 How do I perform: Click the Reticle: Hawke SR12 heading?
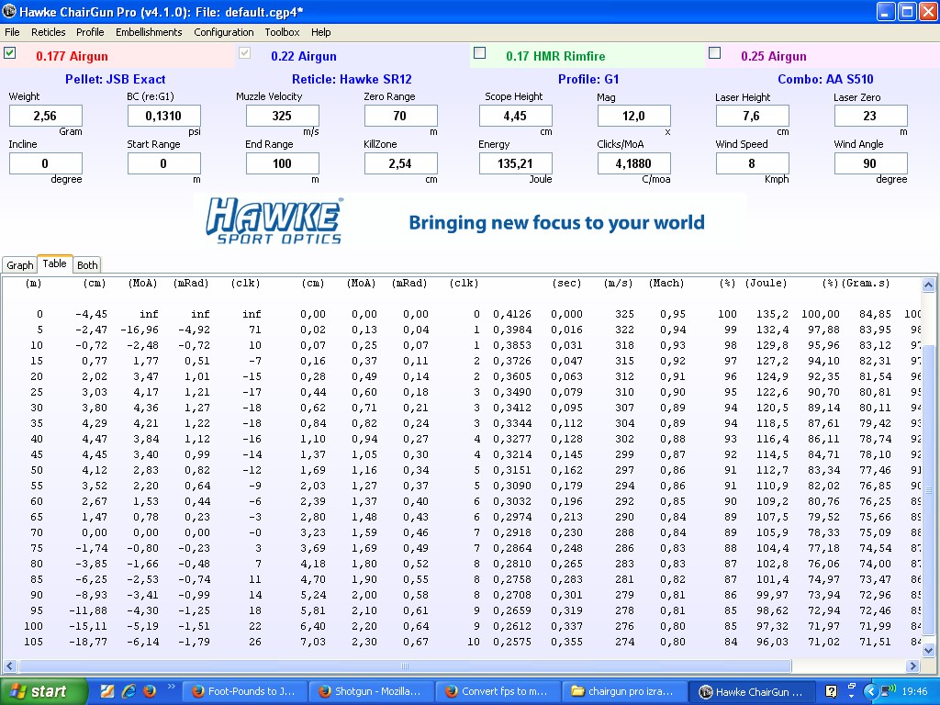[x=352, y=79]
